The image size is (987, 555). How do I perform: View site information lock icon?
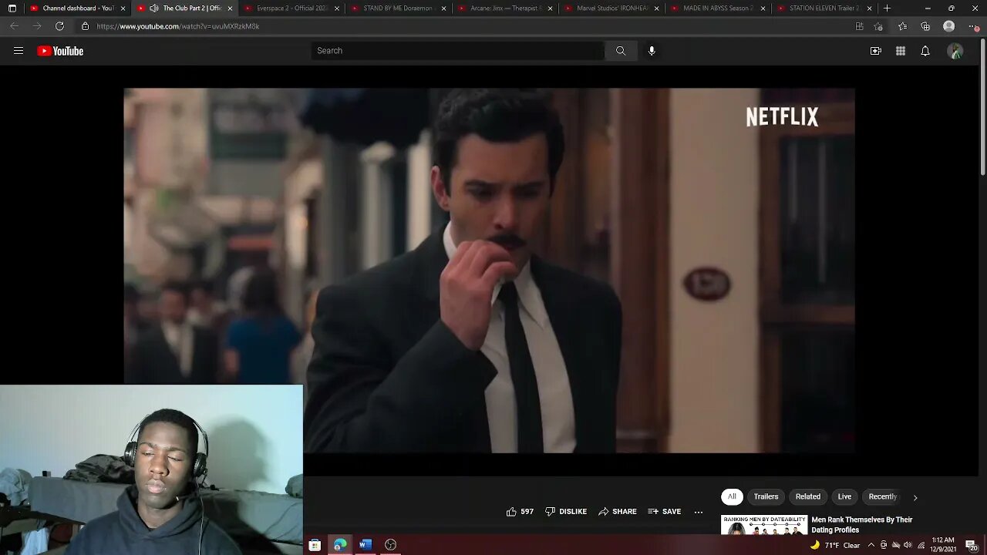tap(86, 26)
